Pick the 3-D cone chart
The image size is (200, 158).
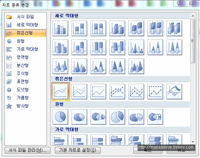tap(60, 66)
